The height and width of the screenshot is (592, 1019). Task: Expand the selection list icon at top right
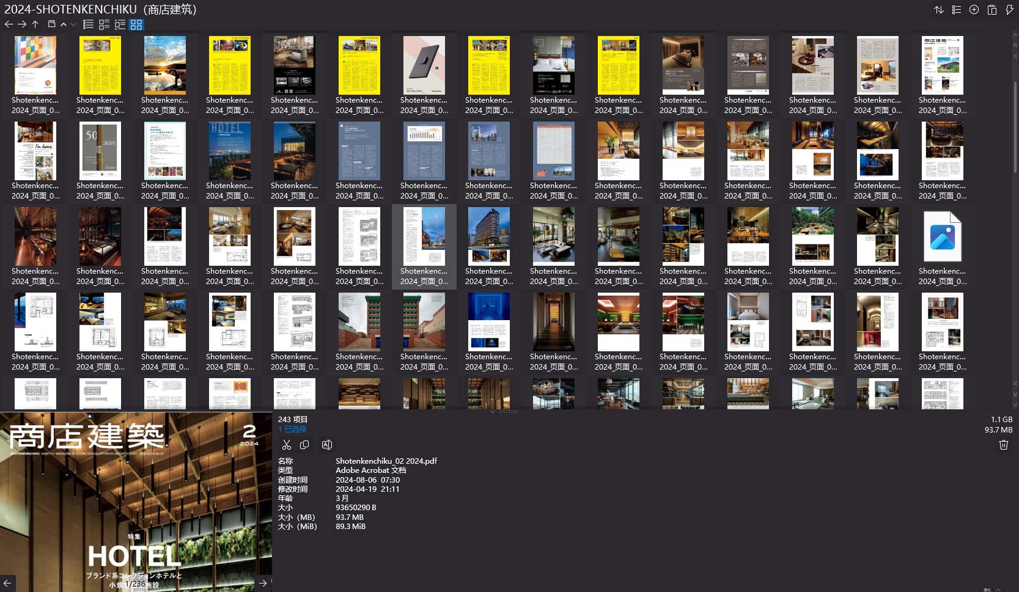tap(956, 10)
